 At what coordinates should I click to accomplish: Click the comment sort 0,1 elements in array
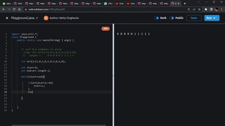pos(41,49)
